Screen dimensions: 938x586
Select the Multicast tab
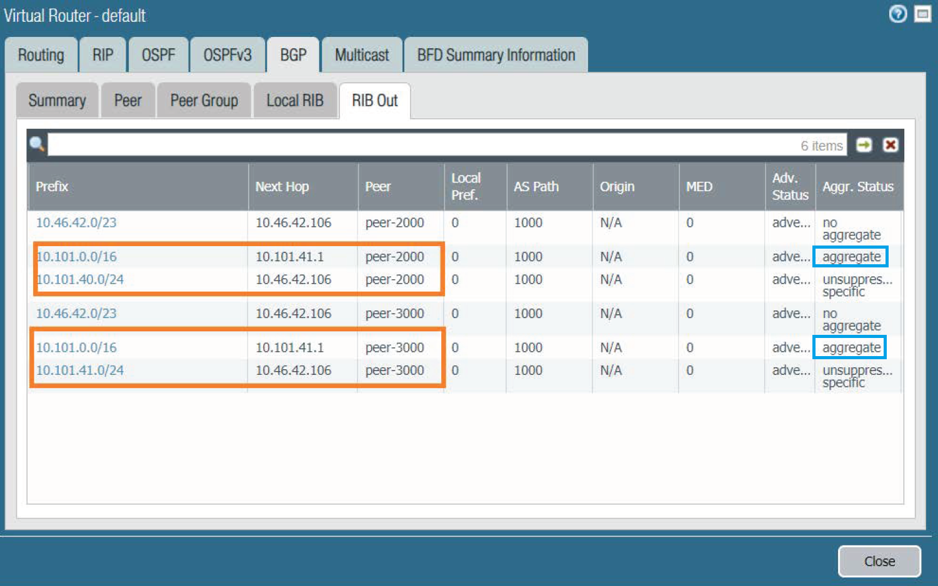coord(362,55)
